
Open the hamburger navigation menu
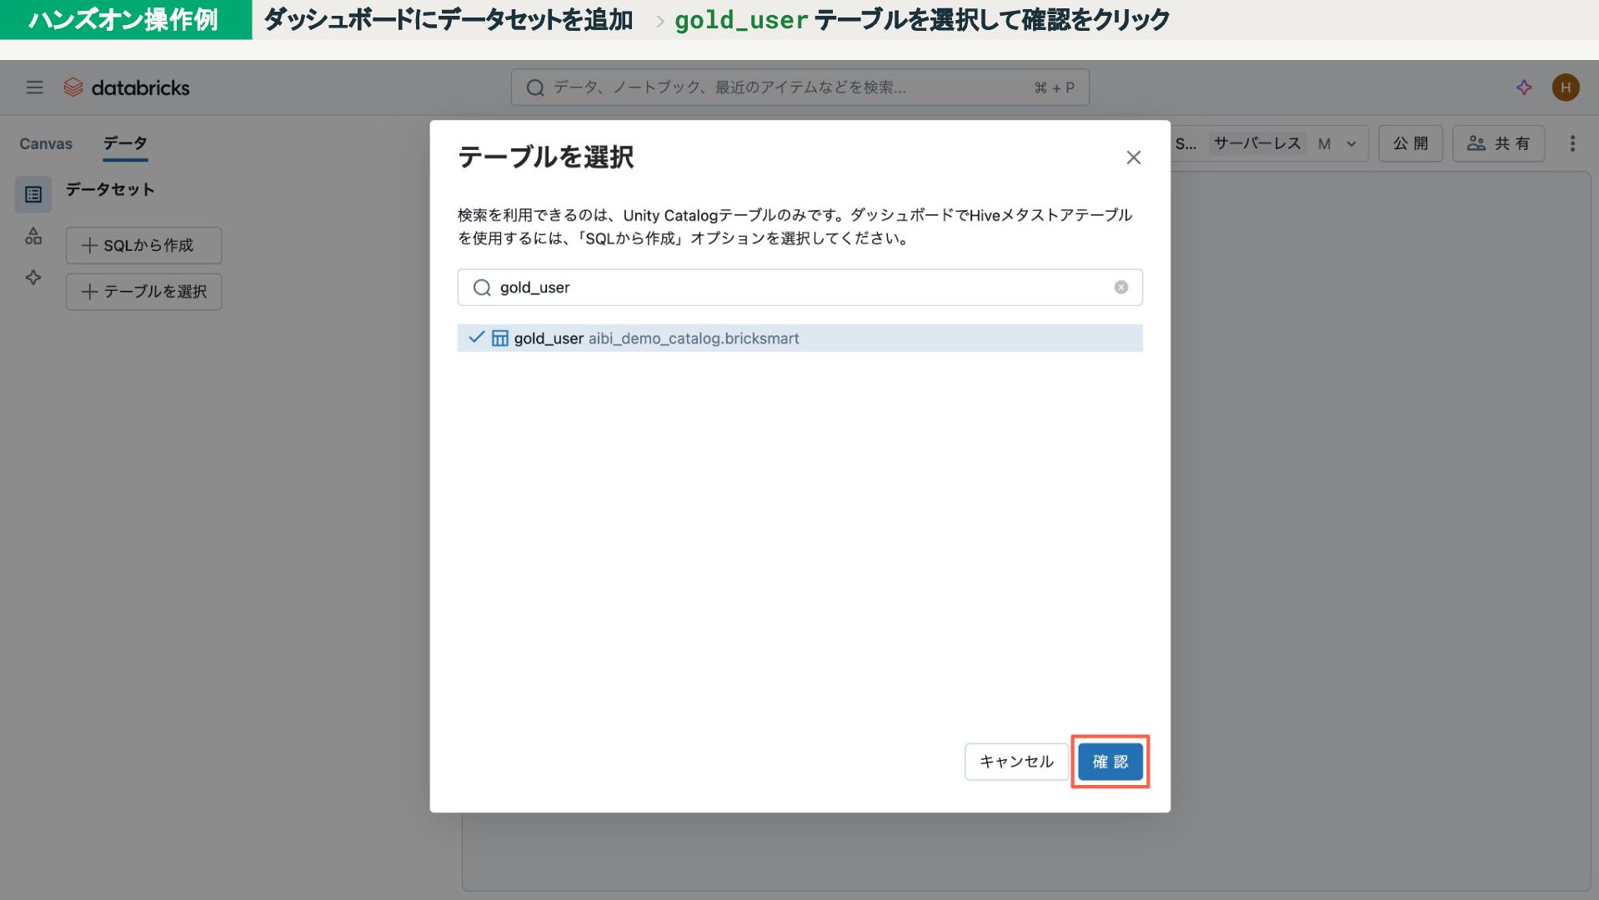tap(34, 87)
